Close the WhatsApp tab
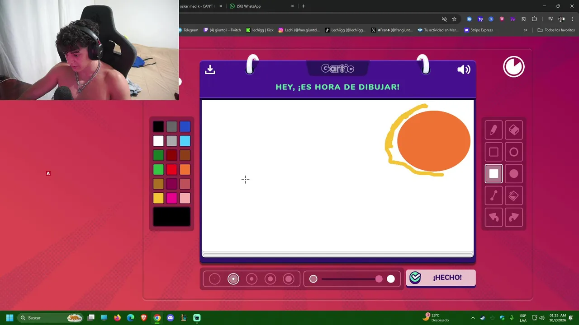579x325 pixels. pos(292,6)
